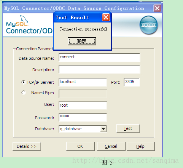Cancel the data source configuration
Viewport: 183px width, 168px height.
click(111, 146)
